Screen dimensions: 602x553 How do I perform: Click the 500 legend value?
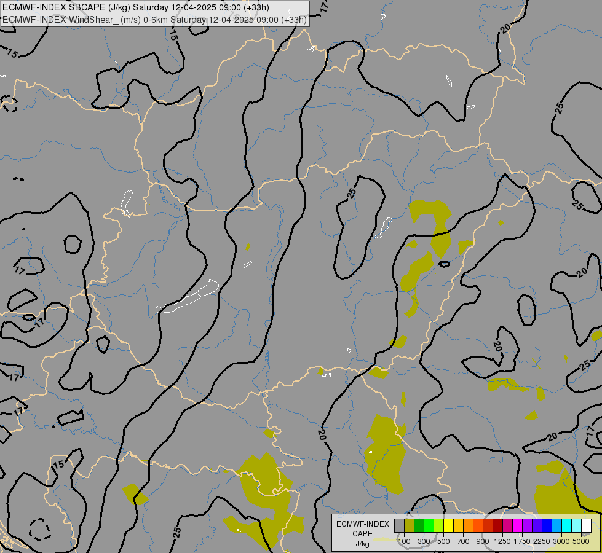click(443, 541)
